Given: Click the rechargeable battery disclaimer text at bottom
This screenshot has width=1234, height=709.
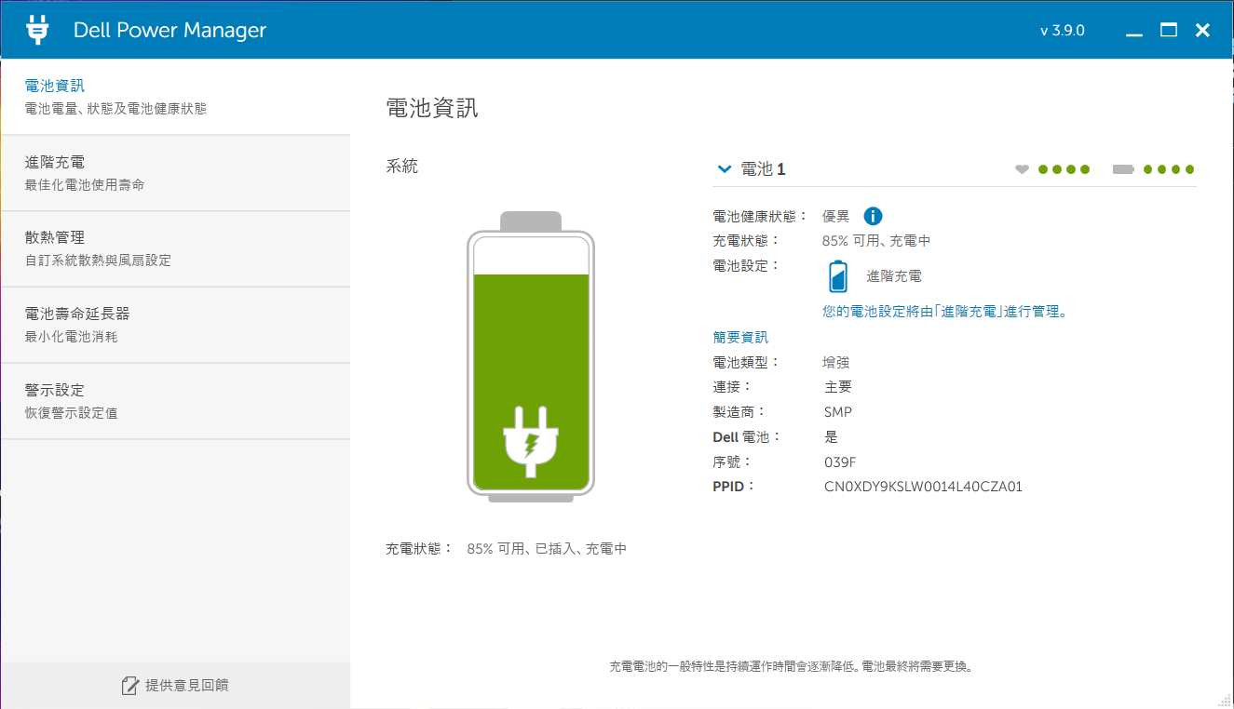Looking at the screenshot, I should 792,666.
